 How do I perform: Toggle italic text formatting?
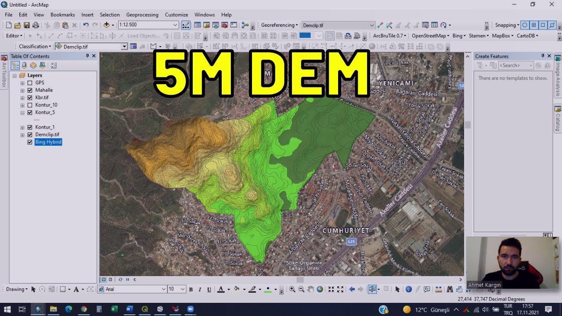point(200,289)
